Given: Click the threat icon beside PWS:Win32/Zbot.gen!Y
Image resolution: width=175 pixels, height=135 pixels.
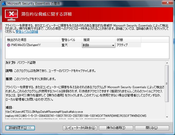Looking at the screenshot, I should pos(8,45).
